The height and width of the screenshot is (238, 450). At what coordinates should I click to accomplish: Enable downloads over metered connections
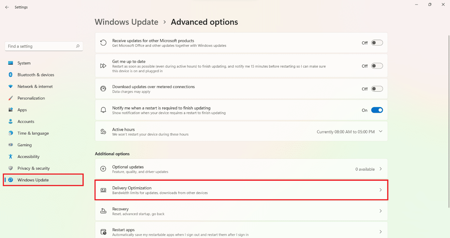click(x=377, y=89)
